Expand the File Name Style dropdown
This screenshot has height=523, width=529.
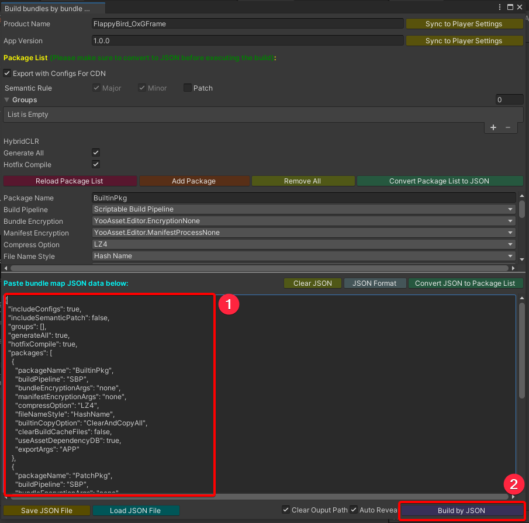pos(303,256)
